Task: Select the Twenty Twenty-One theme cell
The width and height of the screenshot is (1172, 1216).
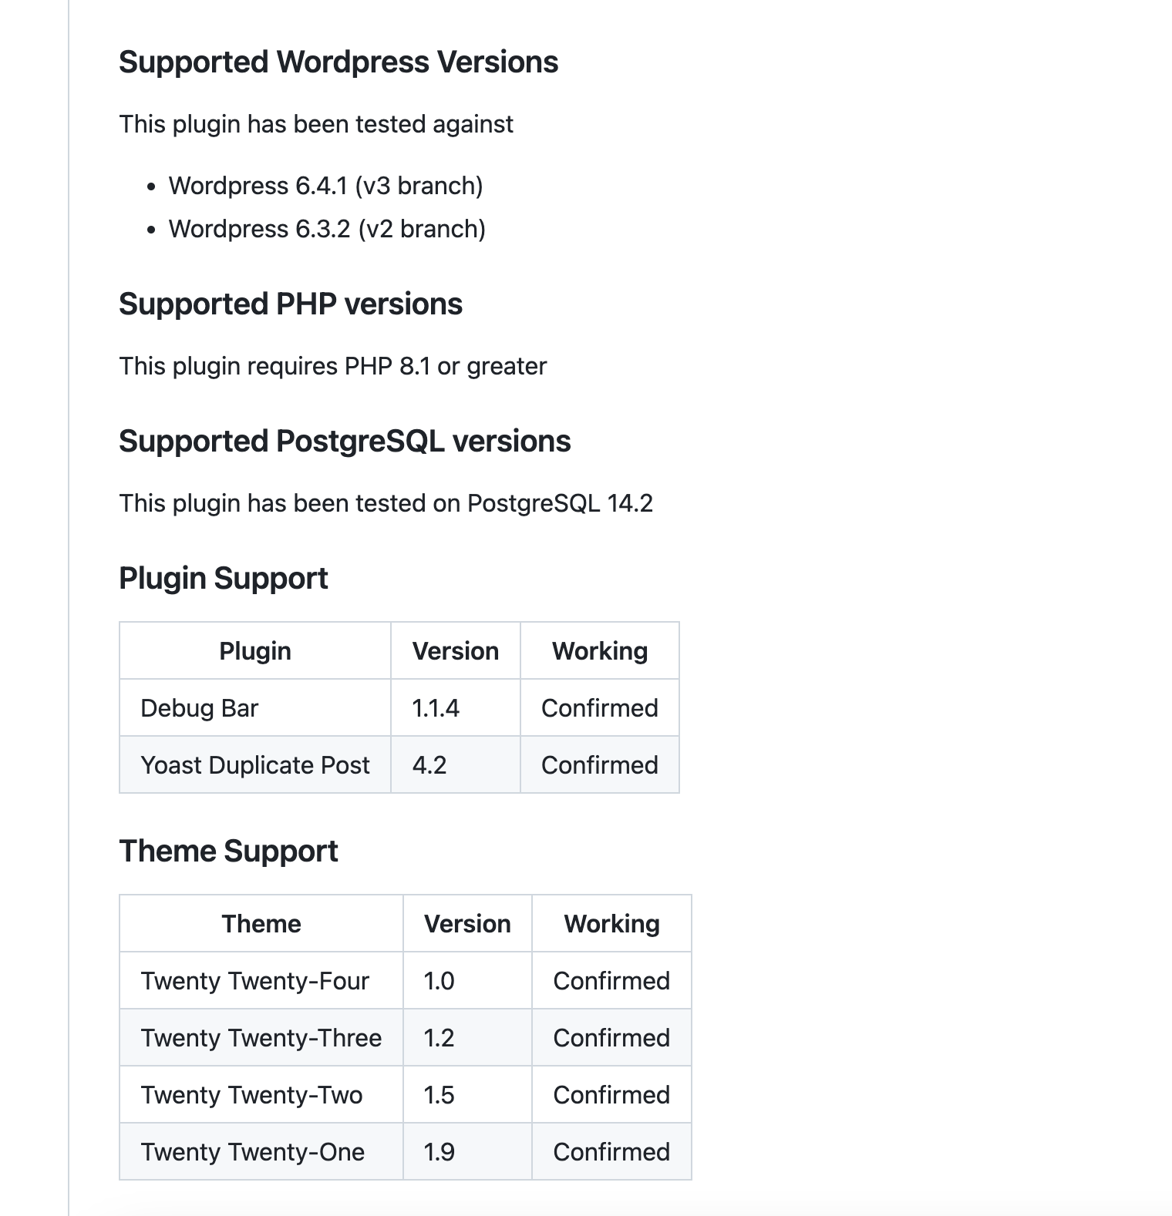Action: click(261, 1152)
